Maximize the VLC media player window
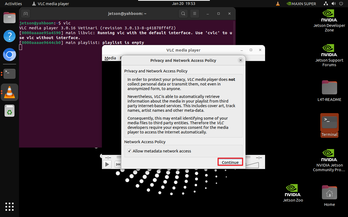This screenshot has width=348, height=217. (251, 50)
